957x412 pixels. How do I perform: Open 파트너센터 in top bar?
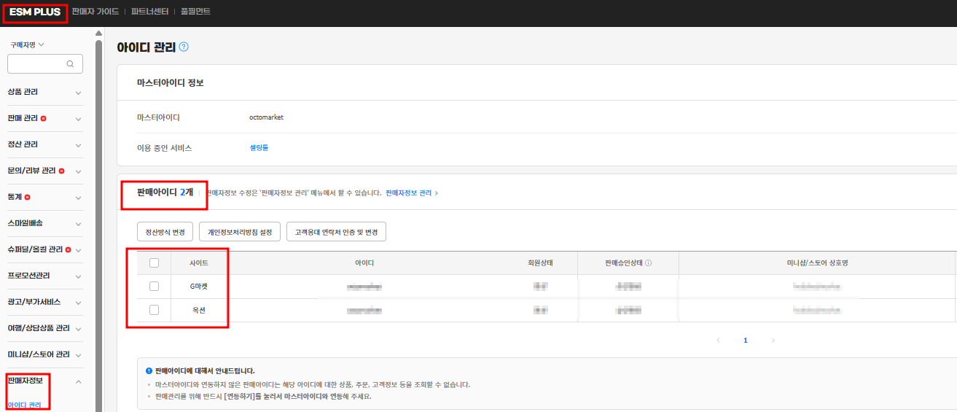coord(150,12)
